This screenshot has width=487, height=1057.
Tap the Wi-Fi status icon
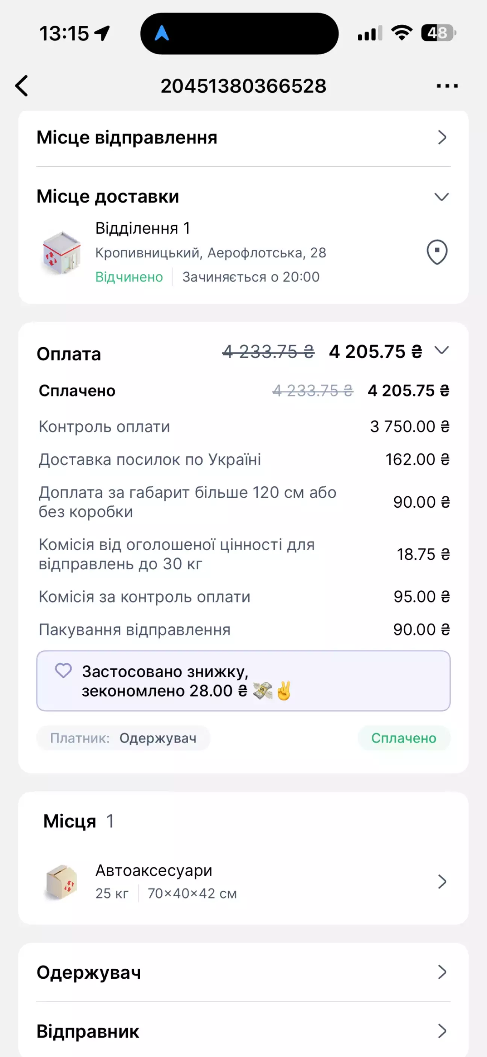click(401, 33)
